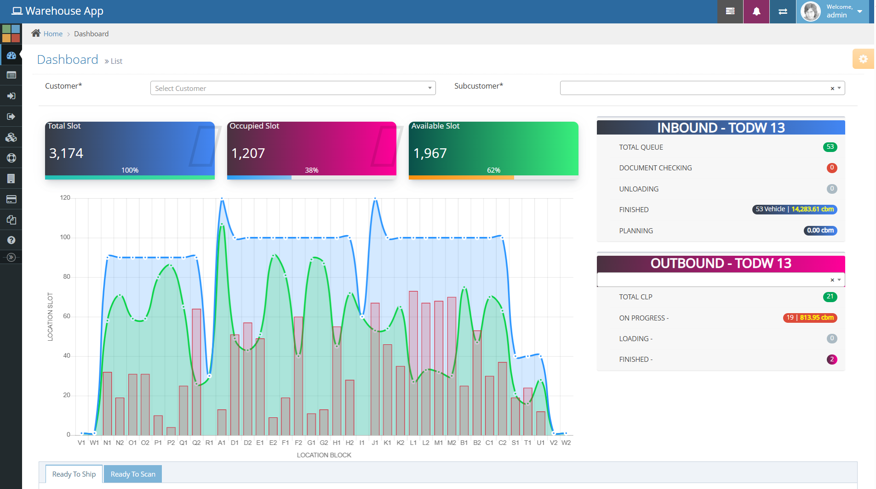This screenshot has width=876, height=489.
Task: Click the admin user avatar
Action: [x=810, y=11]
